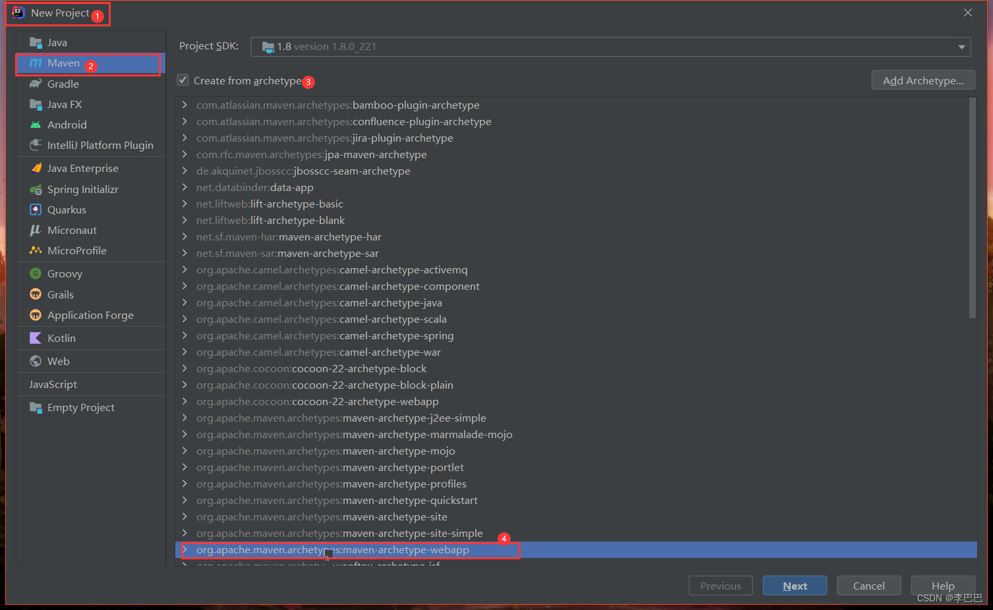The height and width of the screenshot is (610, 993).
Task: Click the archetype list vertical scrollbar
Action: point(972,208)
